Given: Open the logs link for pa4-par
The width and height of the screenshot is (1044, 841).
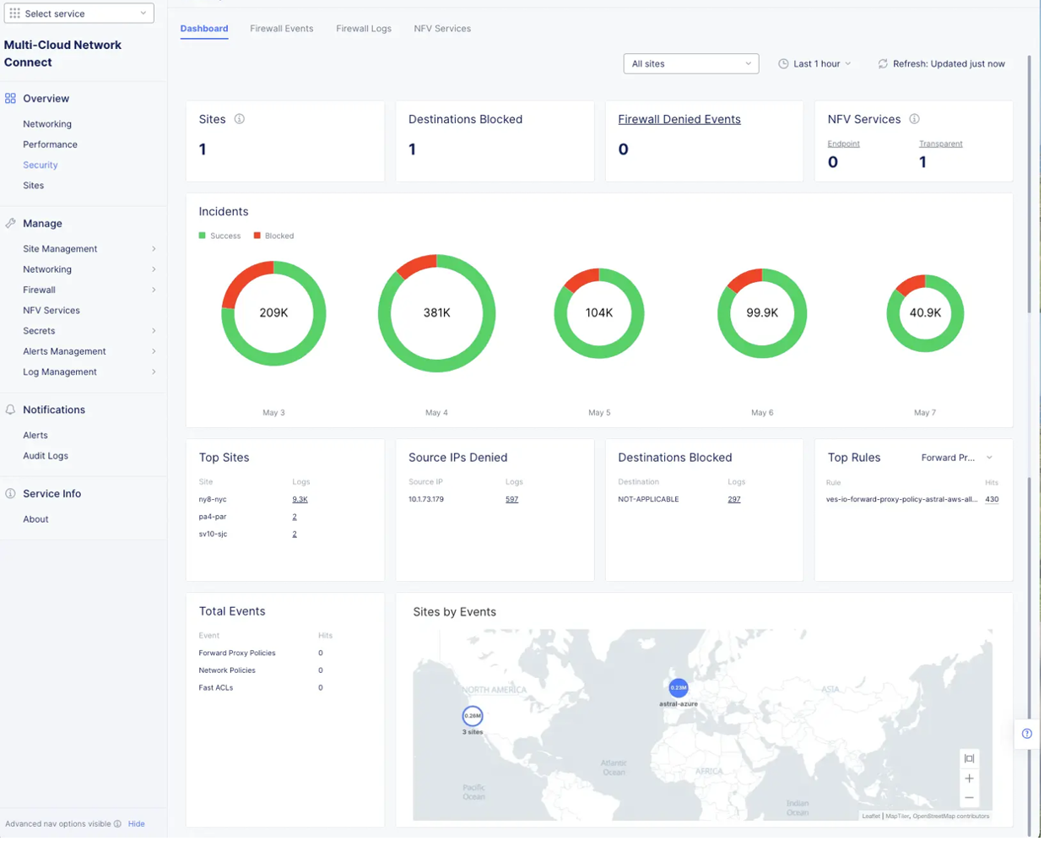Looking at the screenshot, I should point(295,518).
